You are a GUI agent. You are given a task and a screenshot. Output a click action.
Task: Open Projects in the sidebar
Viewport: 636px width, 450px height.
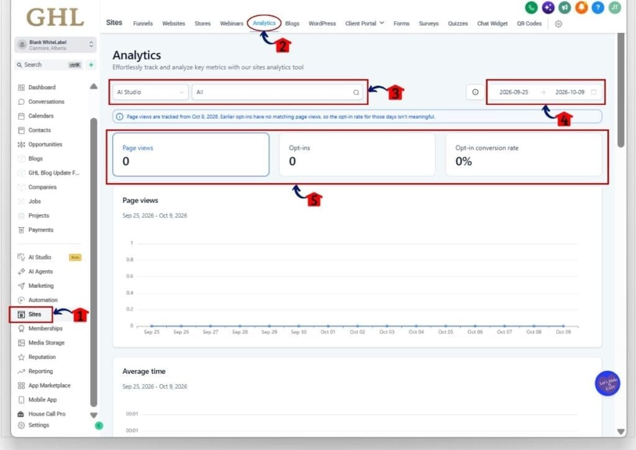pos(39,215)
